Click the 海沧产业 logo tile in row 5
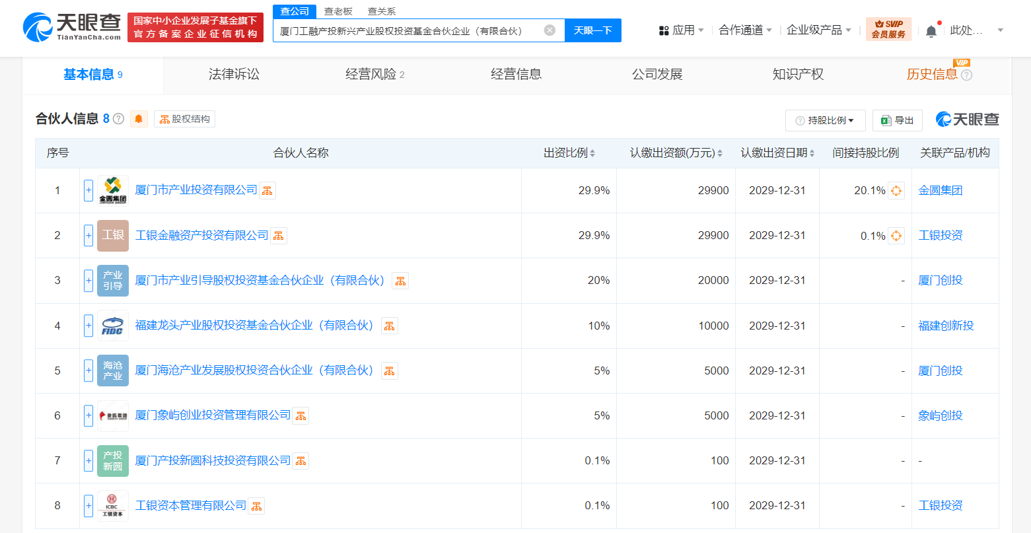This screenshot has height=533, width=1031. 113,371
